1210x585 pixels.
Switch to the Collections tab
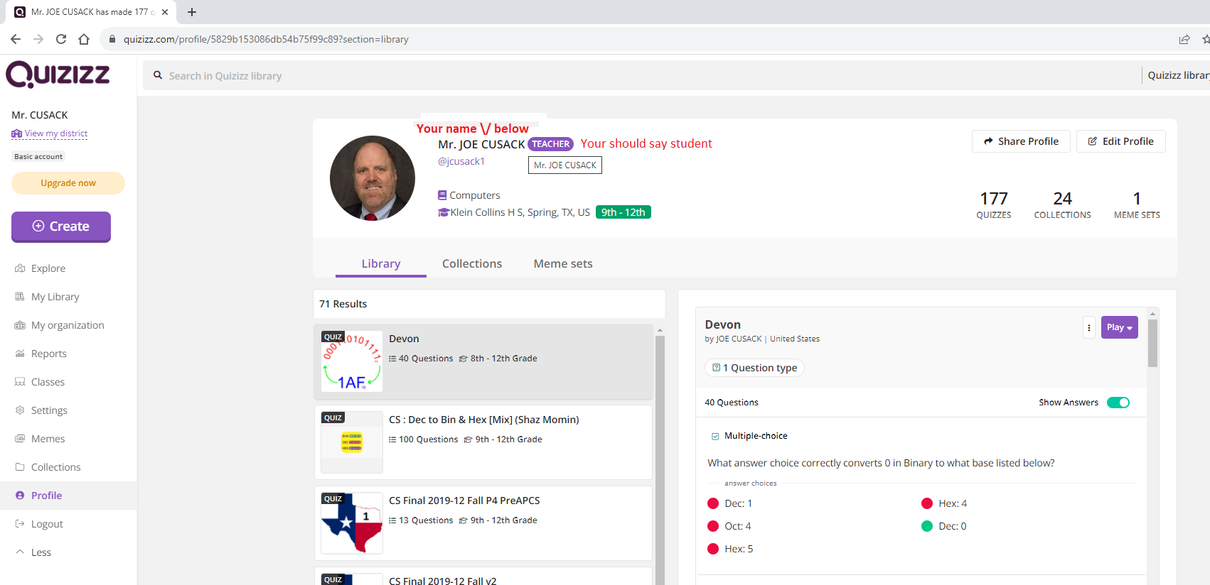coord(471,263)
